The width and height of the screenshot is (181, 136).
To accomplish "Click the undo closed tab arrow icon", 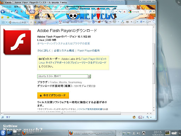I will 93,22.
